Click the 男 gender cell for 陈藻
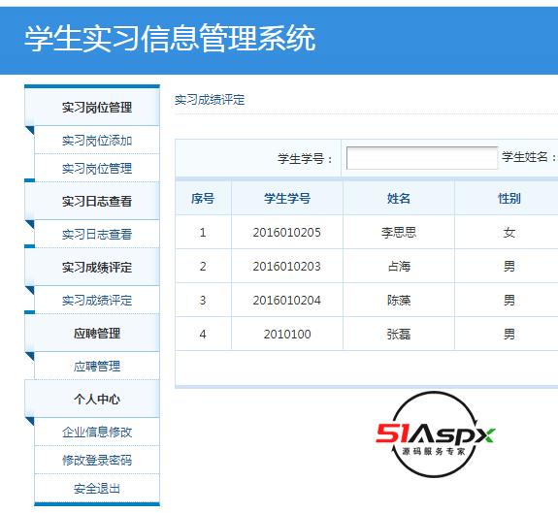The width and height of the screenshot is (558, 513). tap(509, 301)
